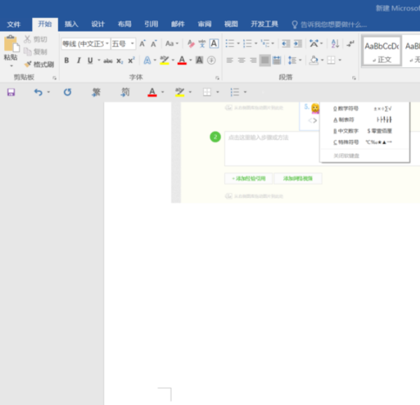Toggle Bold formatting
Image resolution: width=420 pixels, height=405 pixels.
pos(66,60)
